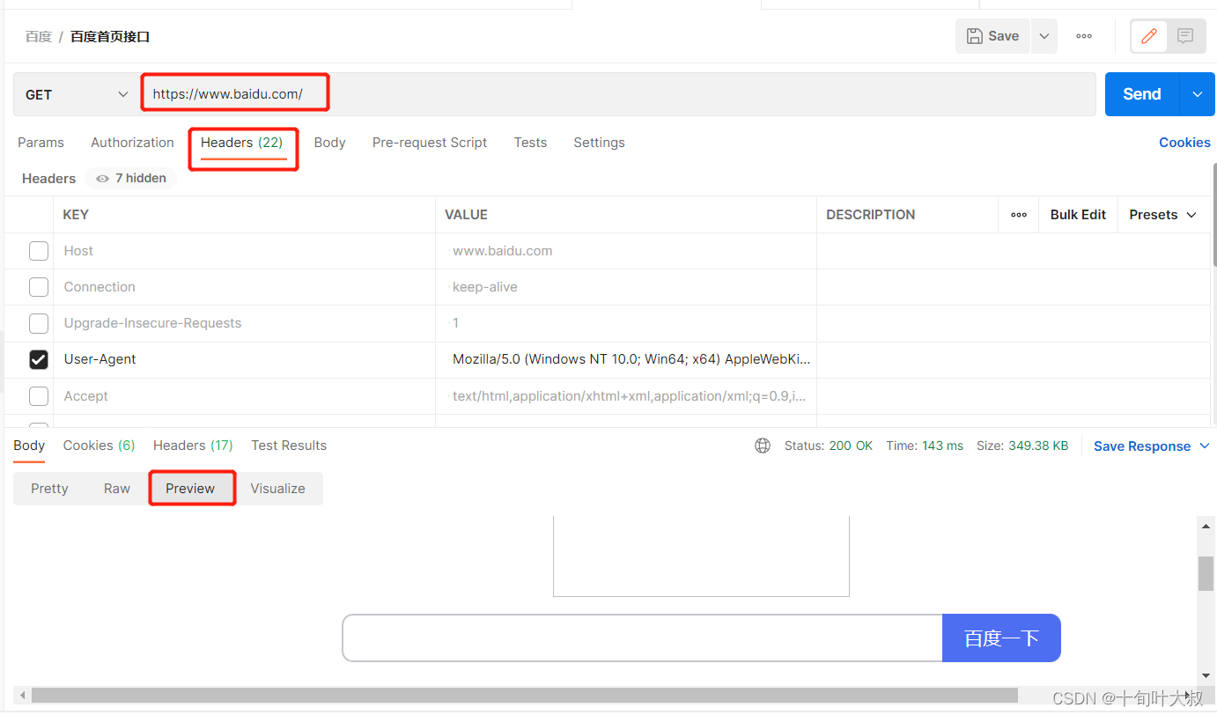Open the request Headers (22) tab
Image resolution: width=1217 pixels, height=715 pixels.
click(242, 143)
